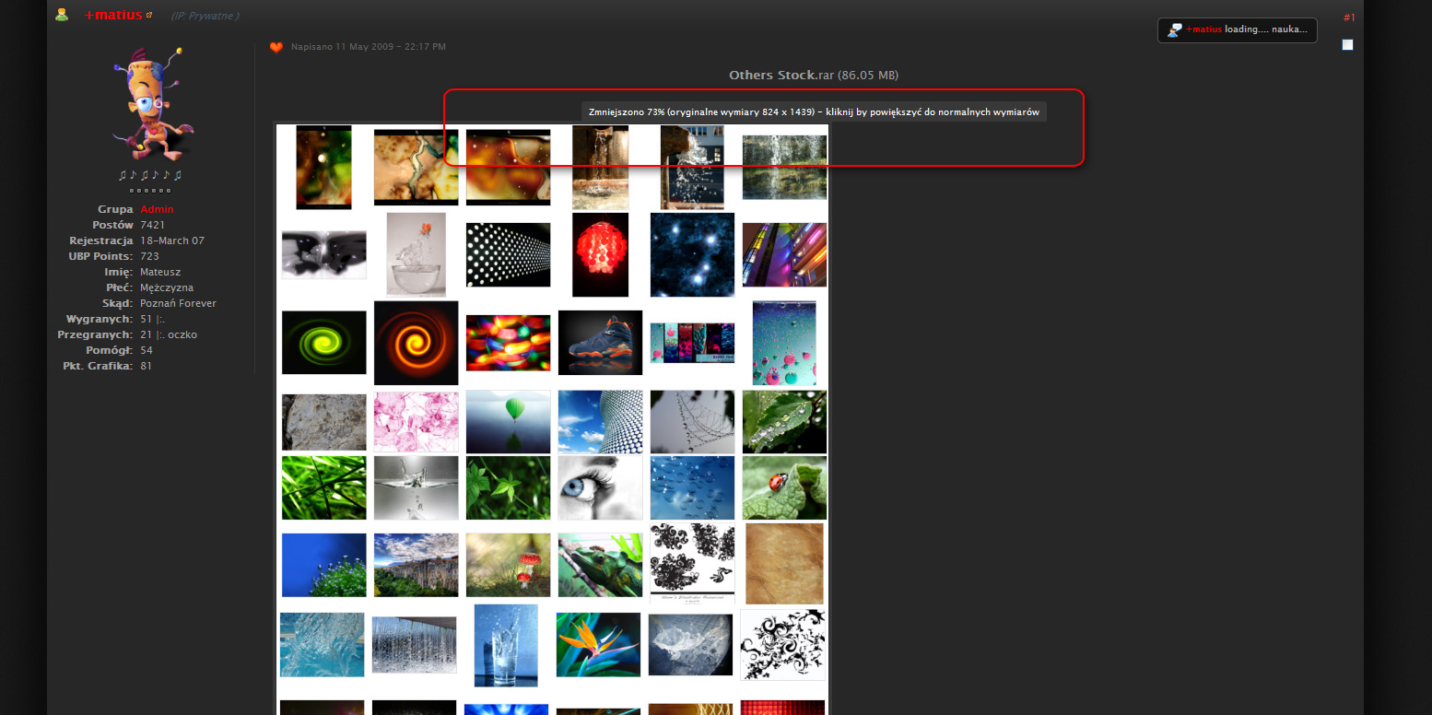Screen dimensions: 1432x715
Task: Click the speech bubble icon in the status box
Action: (1173, 29)
